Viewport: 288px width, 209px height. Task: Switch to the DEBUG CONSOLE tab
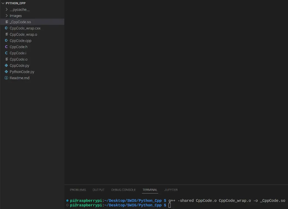[123, 190]
